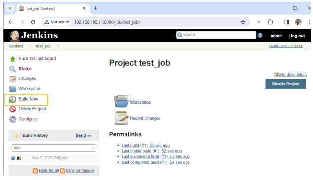Click the log out link
Image resolution: width=313 pixels, height=180 pixels.
pos(298,36)
